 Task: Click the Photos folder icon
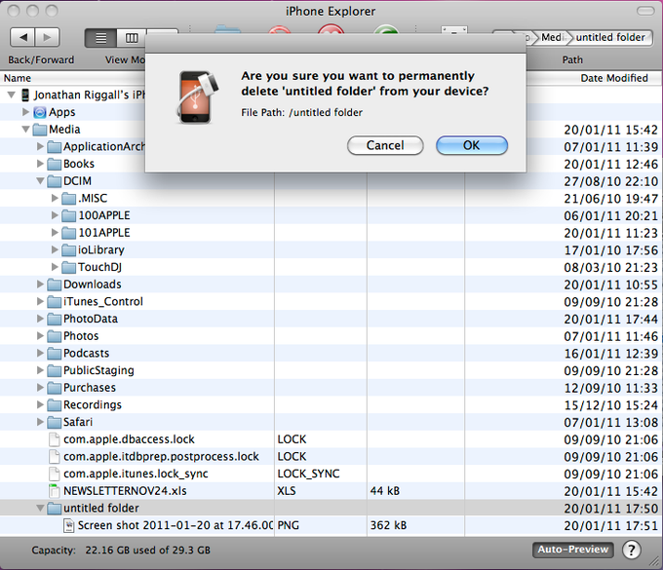pos(55,336)
